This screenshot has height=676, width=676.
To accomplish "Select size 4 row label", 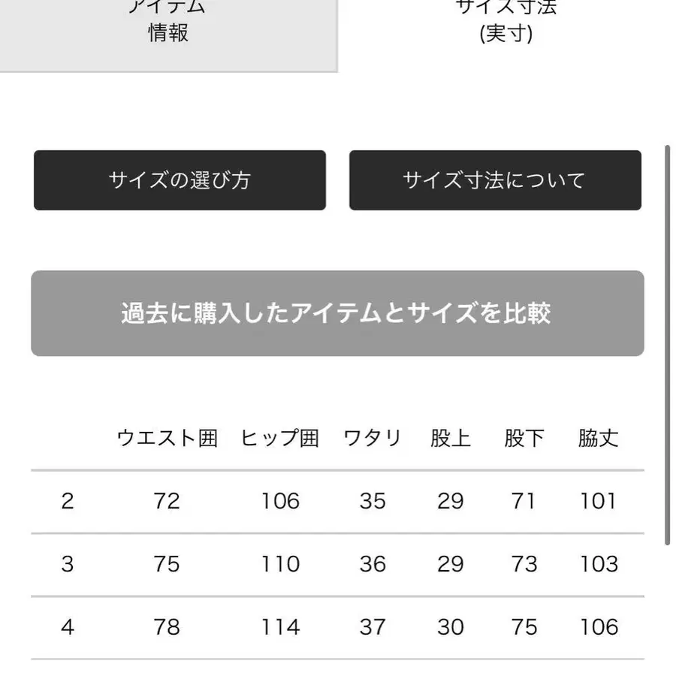I will click(67, 627).
